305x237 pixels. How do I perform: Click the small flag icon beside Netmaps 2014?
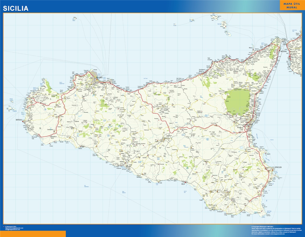click(x=4, y=227)
